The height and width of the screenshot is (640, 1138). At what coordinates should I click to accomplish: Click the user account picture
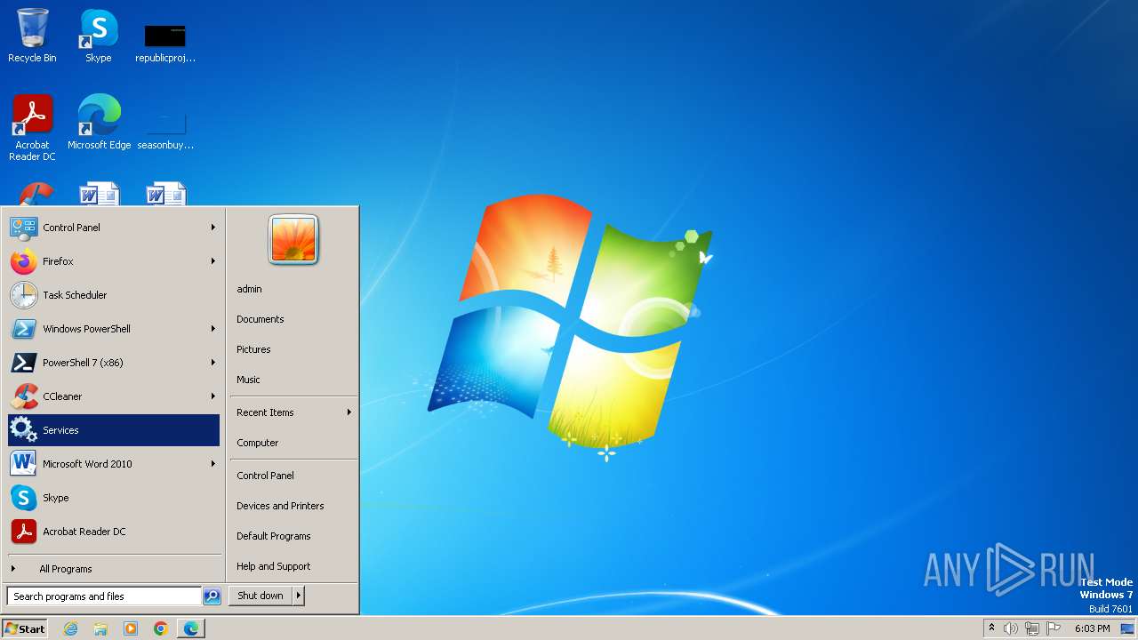pyautogui.click(x=293, y=240)
